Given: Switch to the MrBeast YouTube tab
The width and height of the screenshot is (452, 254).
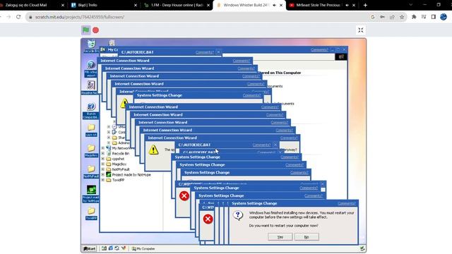Looking at the screenshot, I should point(322,5).
